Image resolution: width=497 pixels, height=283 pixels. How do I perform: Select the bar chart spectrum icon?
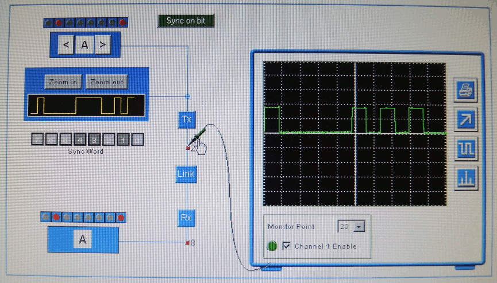465,179
